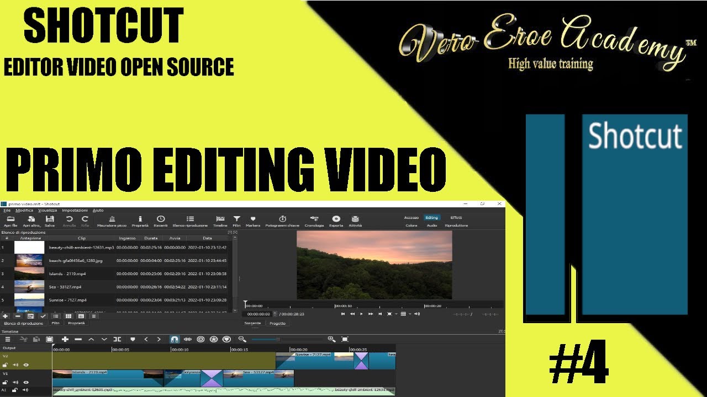The width and height of the screenshot is (707, 397).
Task: Click the timeline copy icon
Action: click(x=36, y=339)
